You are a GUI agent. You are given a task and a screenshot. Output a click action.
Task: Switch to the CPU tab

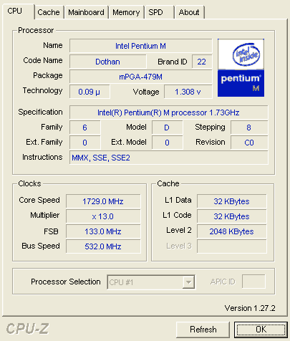(x=18, y=11)
